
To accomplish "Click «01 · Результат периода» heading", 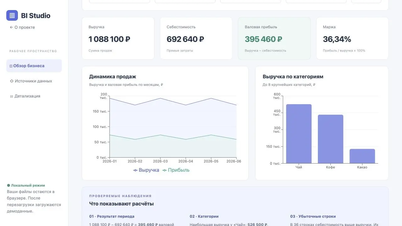I will pyautogui.click(x=112, y=217).
